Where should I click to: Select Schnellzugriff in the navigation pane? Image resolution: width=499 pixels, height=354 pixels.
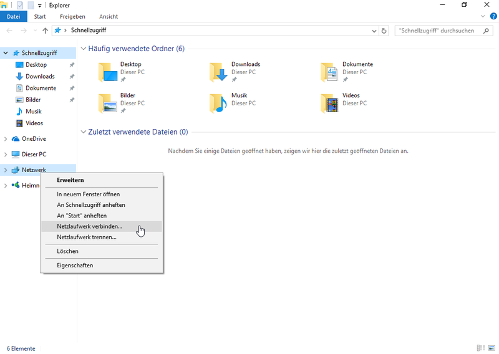pyautogui.click(x=39, y=53)
